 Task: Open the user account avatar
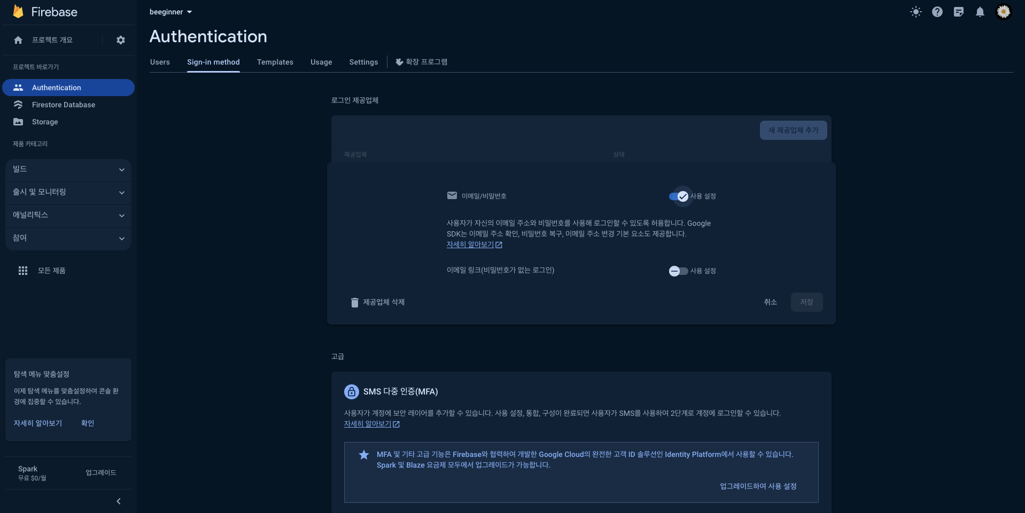[x=1004, y=12]
